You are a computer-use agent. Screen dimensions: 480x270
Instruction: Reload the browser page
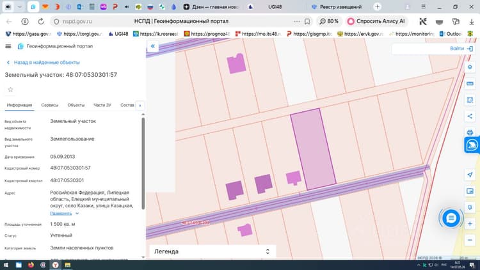click(41, 21)
